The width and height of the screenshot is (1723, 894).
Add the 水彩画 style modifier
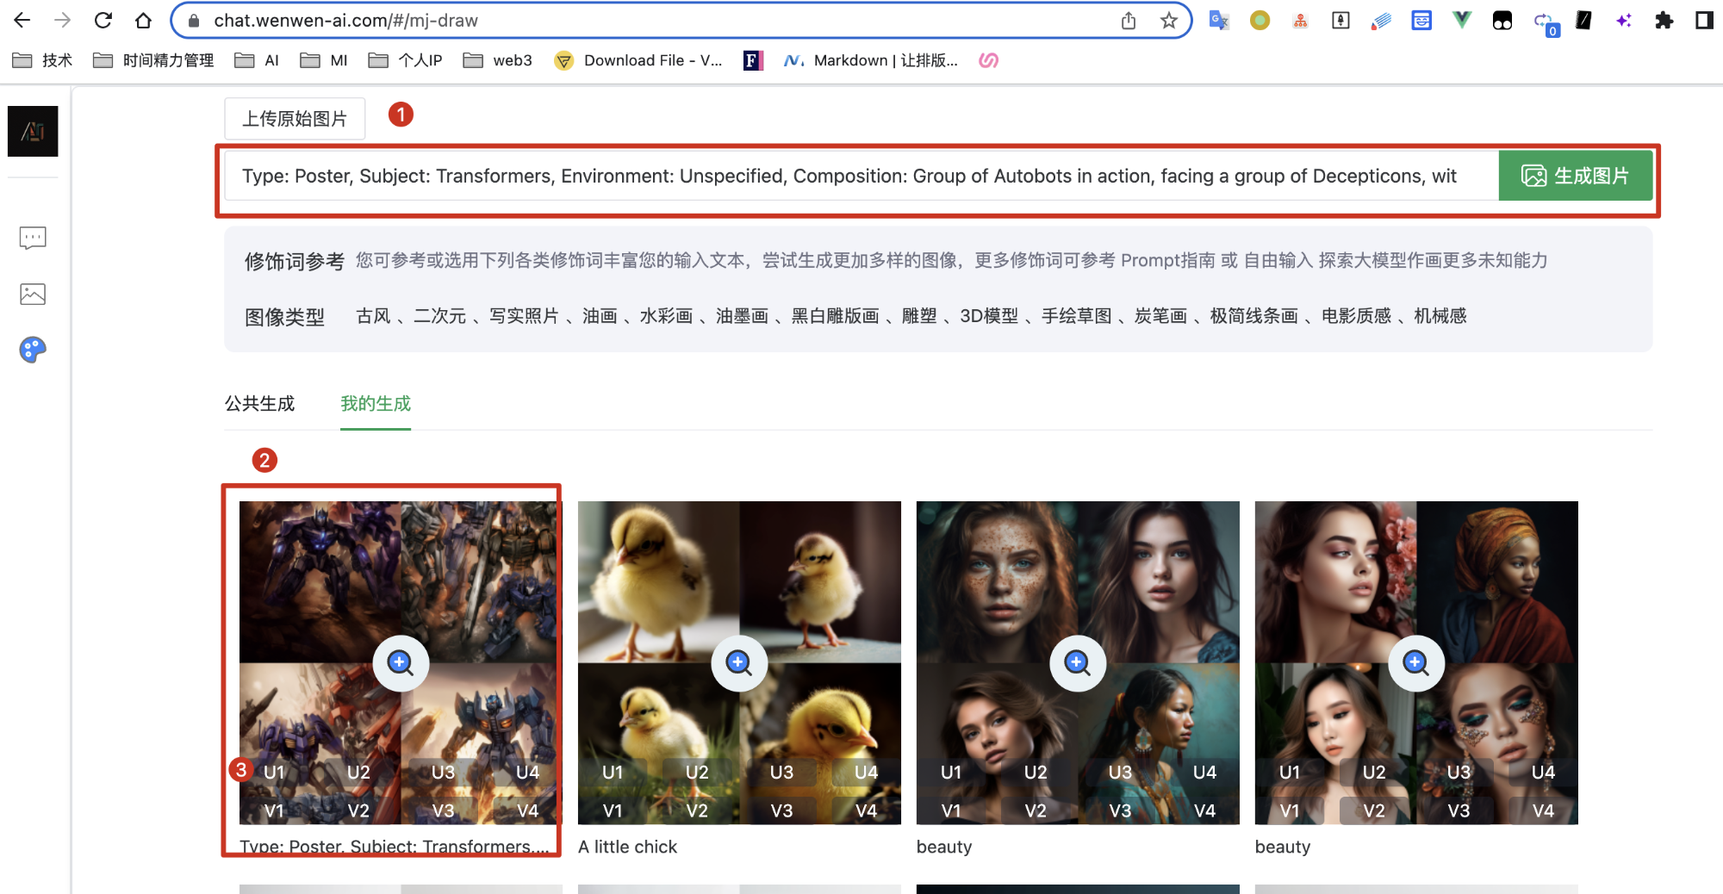(x=666, y=316)
